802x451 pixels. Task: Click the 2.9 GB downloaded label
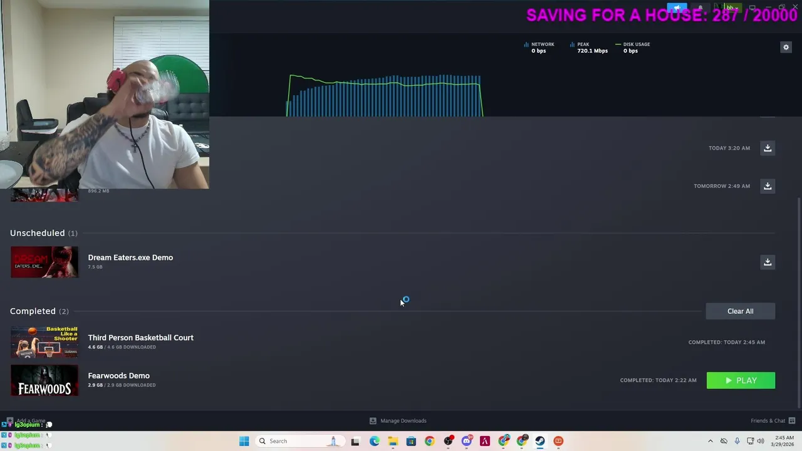coord(122,385)
